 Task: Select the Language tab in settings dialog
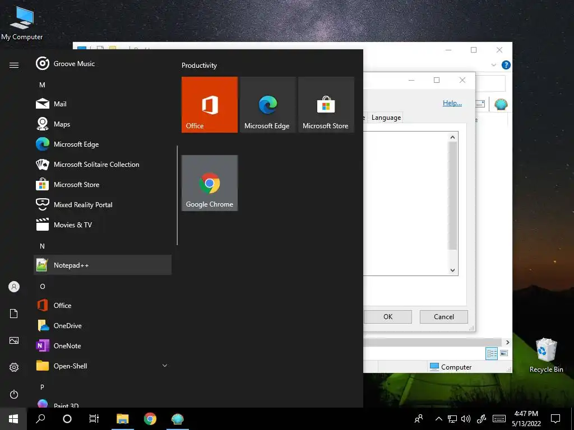tap(386, 118)
